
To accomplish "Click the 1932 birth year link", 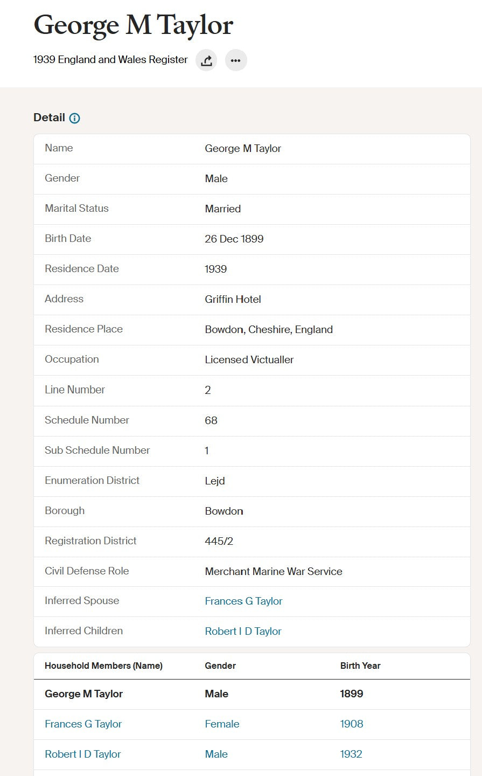I will (351, 754).
